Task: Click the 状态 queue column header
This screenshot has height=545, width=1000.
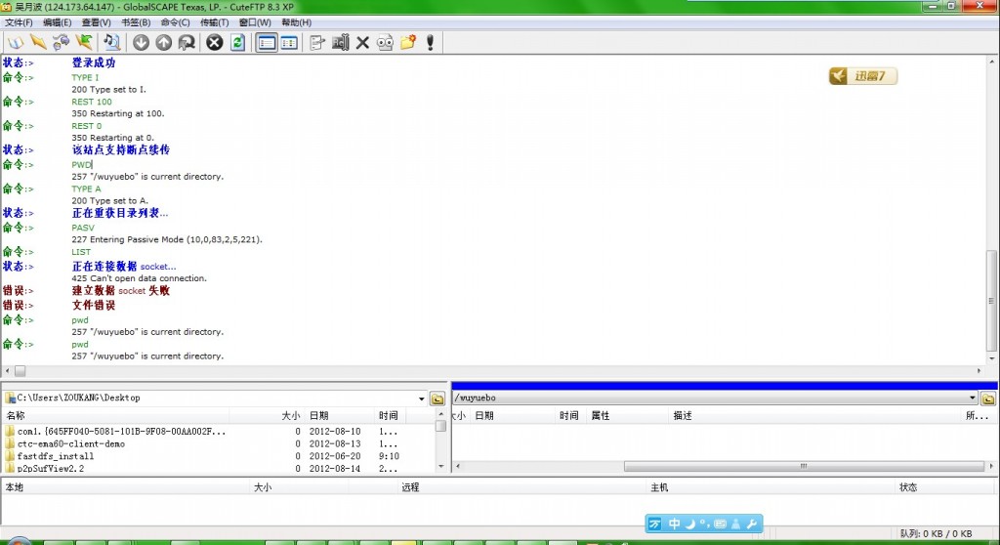Action: coord(908,487)
